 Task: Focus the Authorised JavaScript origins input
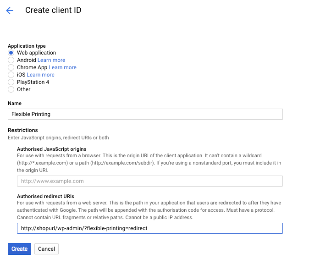150,181
